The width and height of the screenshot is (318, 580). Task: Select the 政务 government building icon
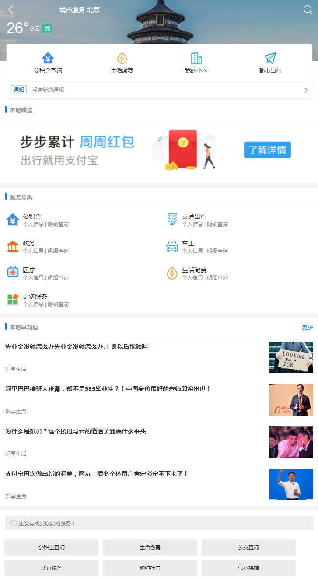tap(13, 246)
